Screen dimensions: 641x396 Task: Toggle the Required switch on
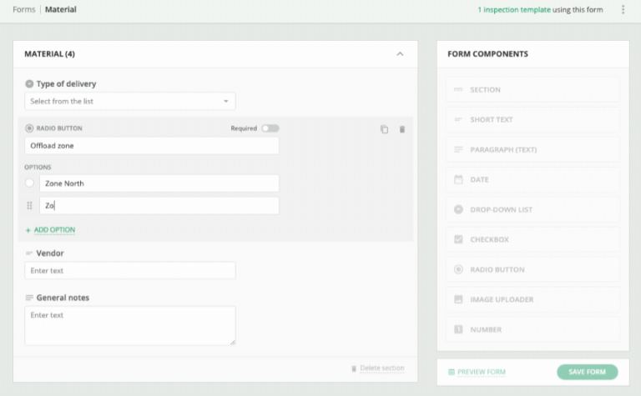[x=270, y=128]
